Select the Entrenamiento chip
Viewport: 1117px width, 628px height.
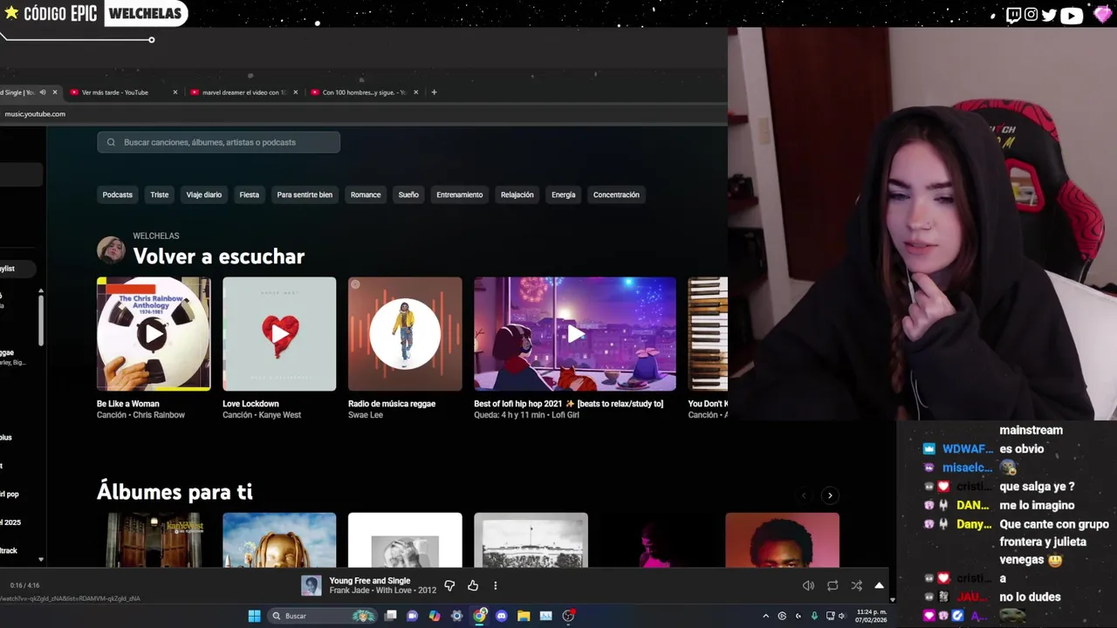tap(459, 195)
